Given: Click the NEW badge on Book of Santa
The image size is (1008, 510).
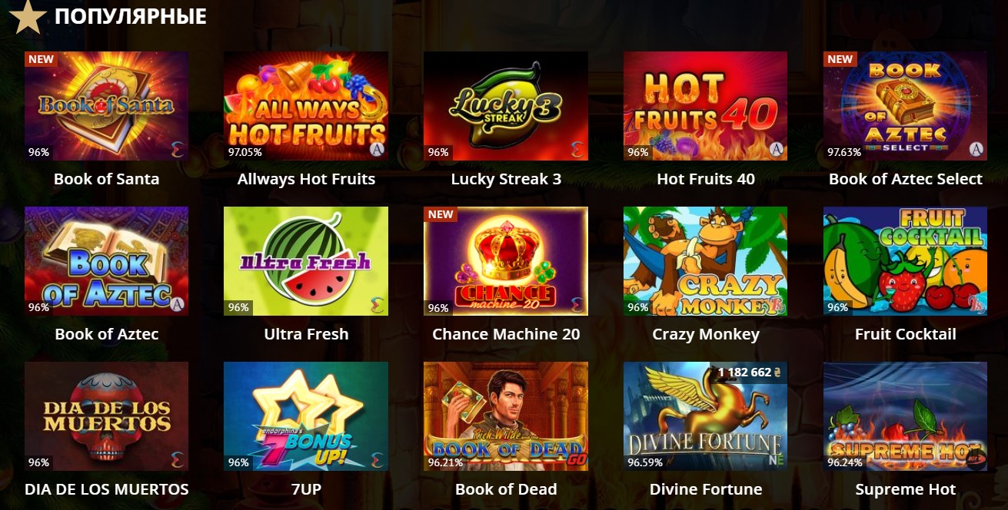Looking at the screenshot, I should 42,59.
